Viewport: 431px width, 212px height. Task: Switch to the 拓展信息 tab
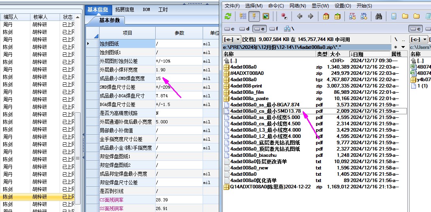pos(125,9)
